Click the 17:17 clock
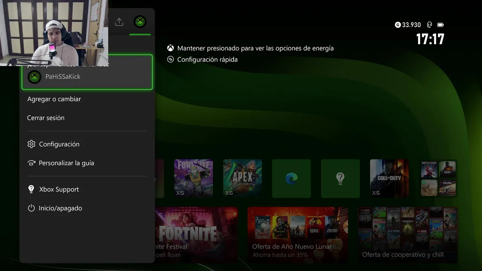The width and height of the screenshot is (482, 271). 430,39
